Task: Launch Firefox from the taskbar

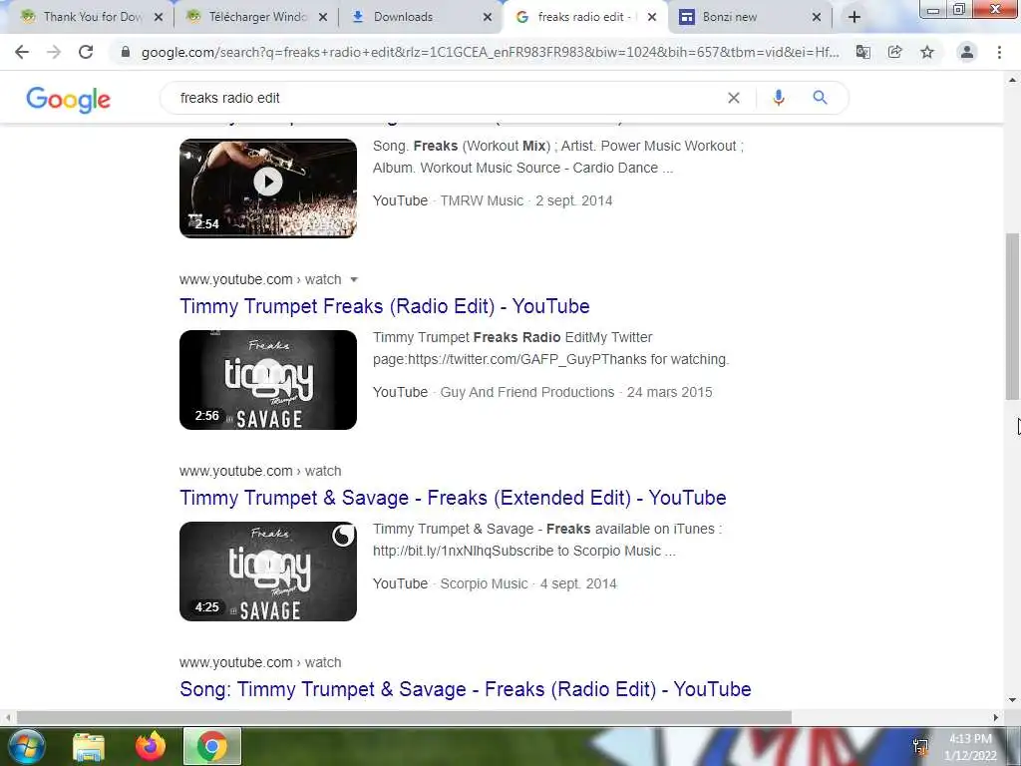Action: [x=151, y=746]
